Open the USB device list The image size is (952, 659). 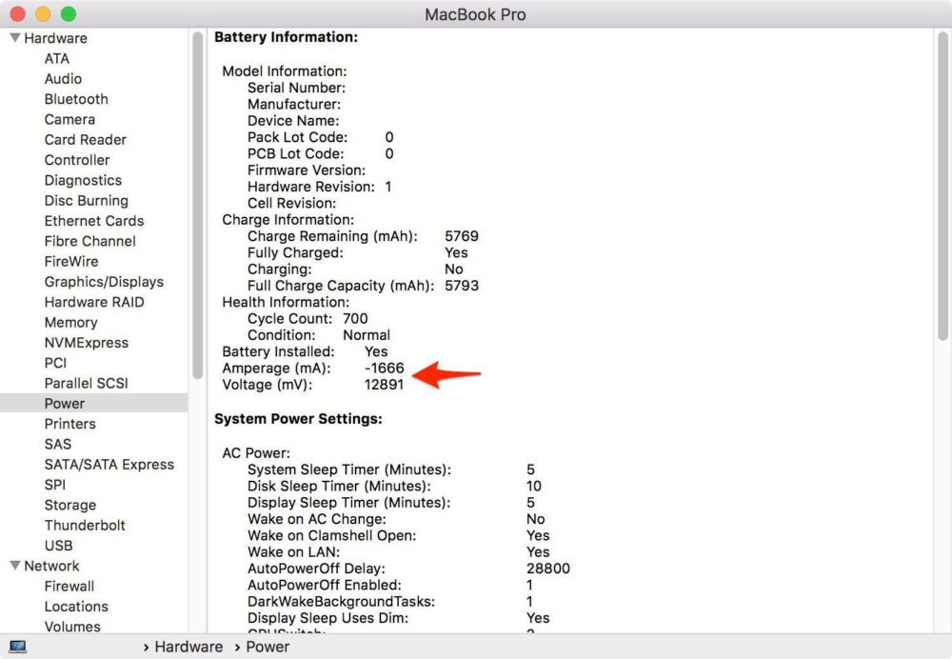(58, 546)
